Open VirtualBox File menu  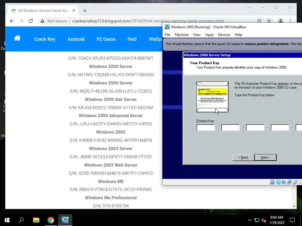(x=168, y=35)
